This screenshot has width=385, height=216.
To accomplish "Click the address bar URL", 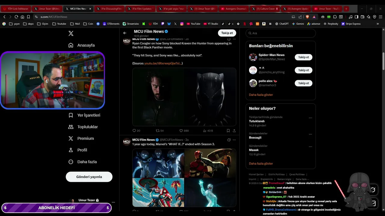I will (54, 17).
